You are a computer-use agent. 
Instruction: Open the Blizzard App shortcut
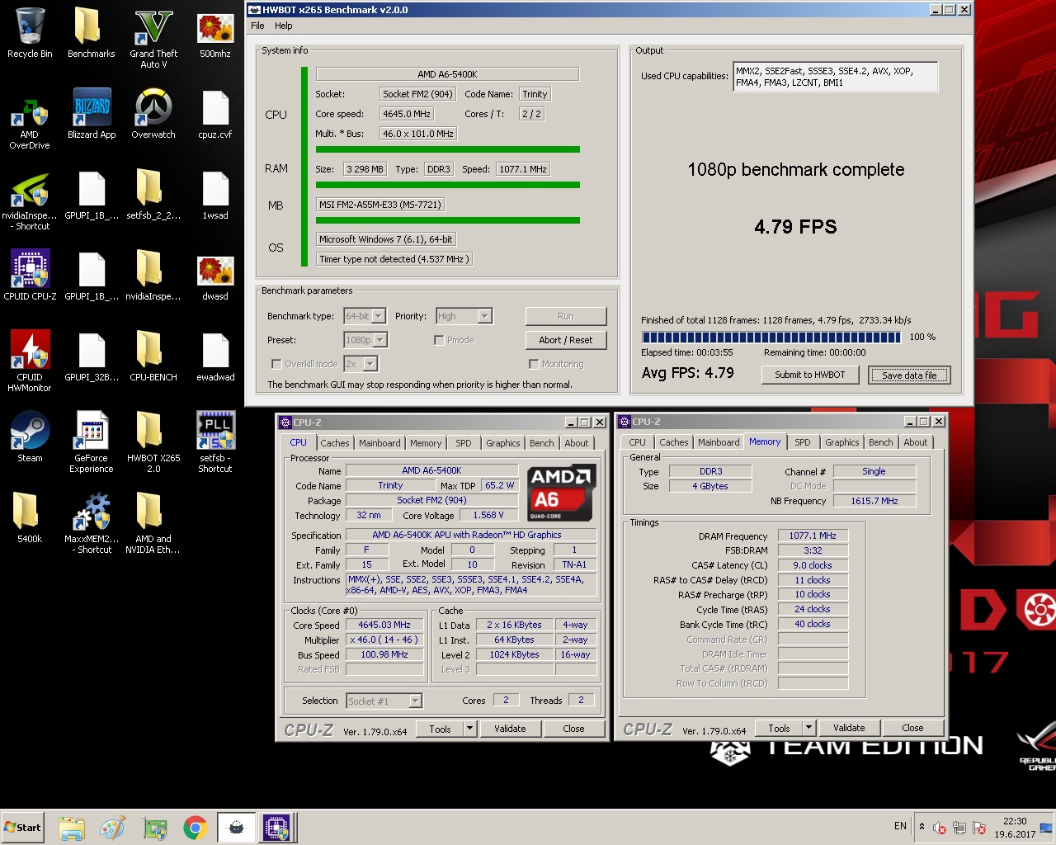click(92, 114)
